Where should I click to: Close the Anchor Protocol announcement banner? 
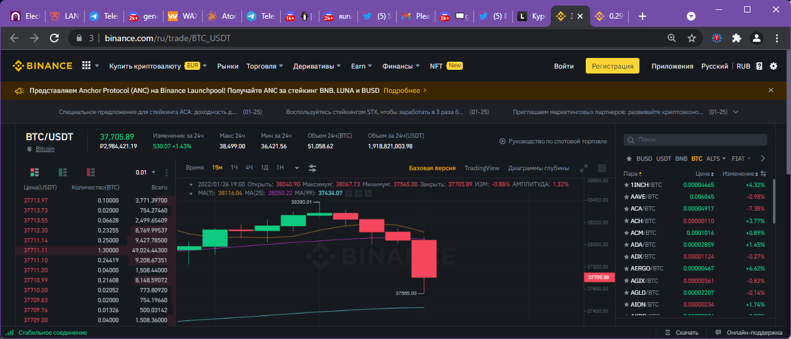point(771,90)
